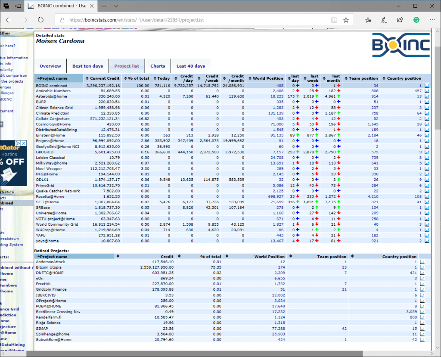This screenshot has width=441, height=357.
Task: Click the 'Rosetta@Home' project name
Action: (x=50, y=197)
